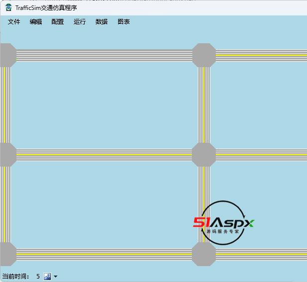The height and width of the screenshot is (282, 307).
Task: Click the vertical road between top-center and middle-center intersections
Action: pos(204,104)
